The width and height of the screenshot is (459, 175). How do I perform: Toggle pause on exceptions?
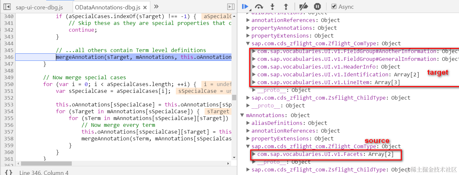click(317, 6)
